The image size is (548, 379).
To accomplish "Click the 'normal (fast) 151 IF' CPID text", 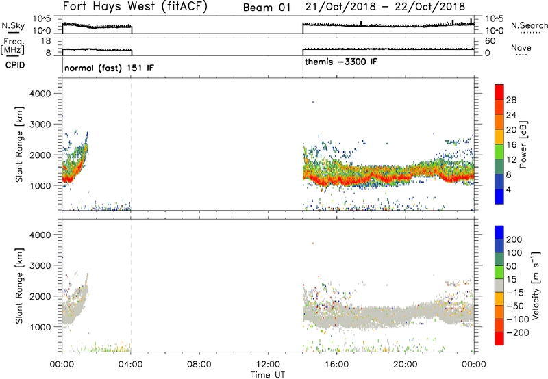I will 109,68.
